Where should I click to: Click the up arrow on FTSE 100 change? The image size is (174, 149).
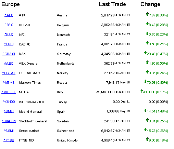[x=147, y=139]
